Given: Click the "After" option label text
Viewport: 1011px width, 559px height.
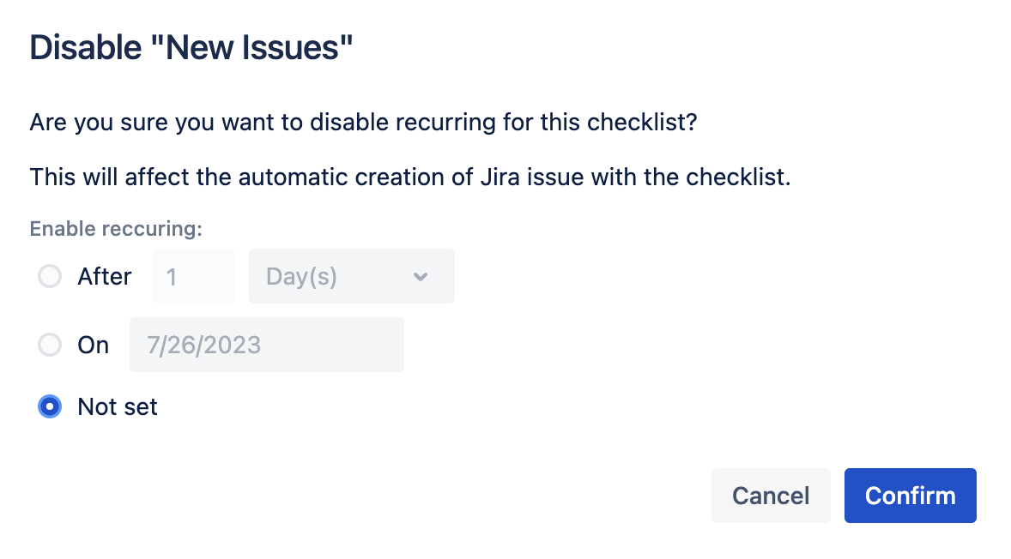Looking at the screenshot, I should click(105, 277).
